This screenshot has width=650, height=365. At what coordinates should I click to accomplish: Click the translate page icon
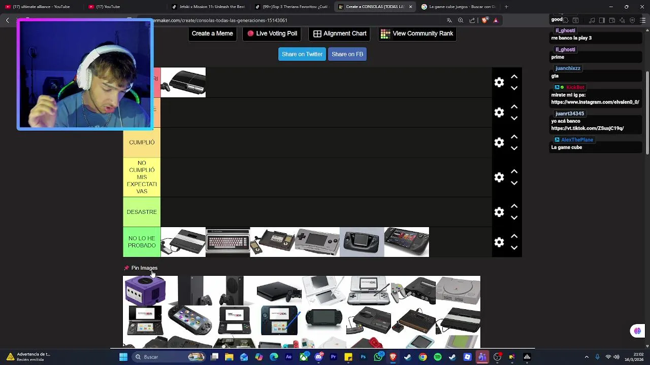(x=449, y=20)
